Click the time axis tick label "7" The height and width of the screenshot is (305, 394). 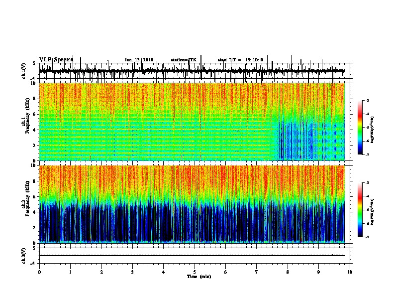tap(257, 272)
